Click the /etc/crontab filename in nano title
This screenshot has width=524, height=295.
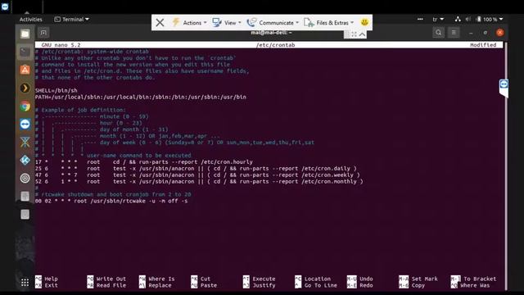275,45
